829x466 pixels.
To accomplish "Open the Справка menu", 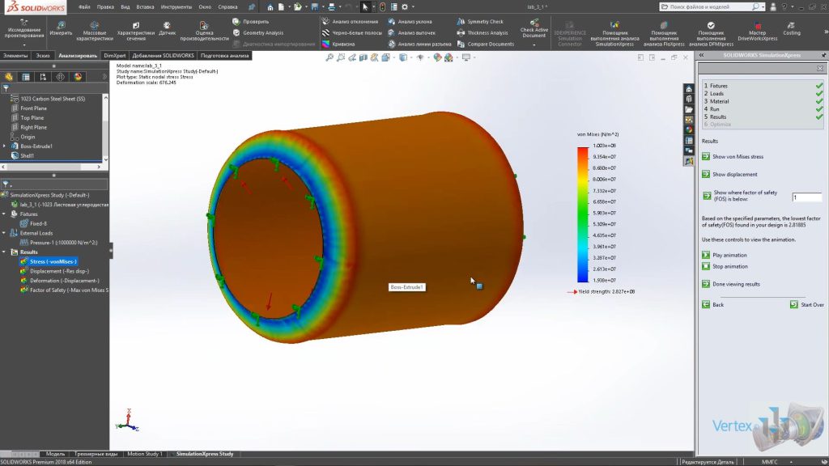I will 227,6.
